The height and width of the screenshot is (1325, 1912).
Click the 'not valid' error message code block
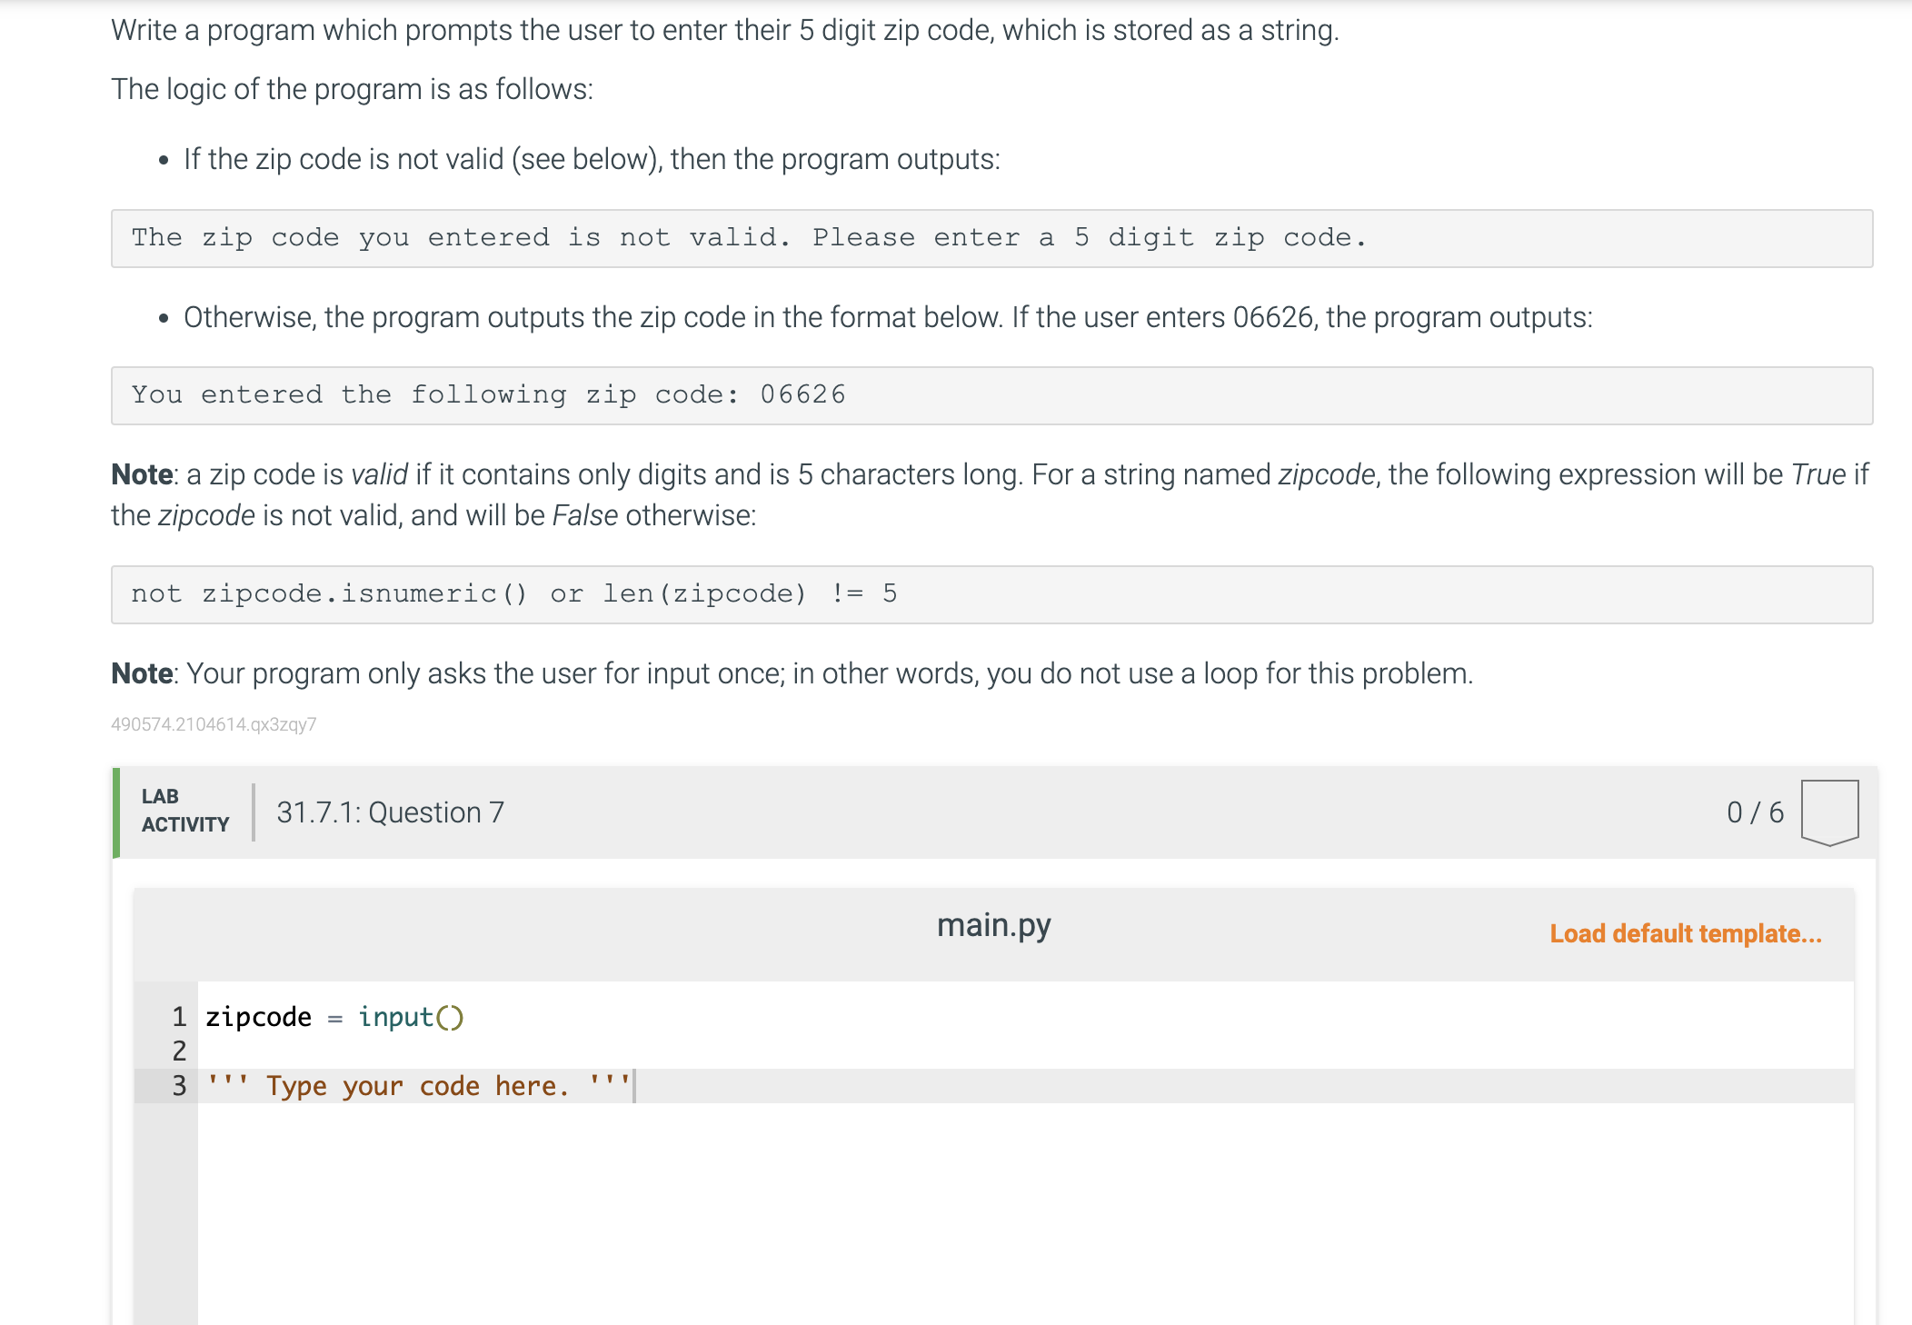pyautogui.click(x=991, y=238)
